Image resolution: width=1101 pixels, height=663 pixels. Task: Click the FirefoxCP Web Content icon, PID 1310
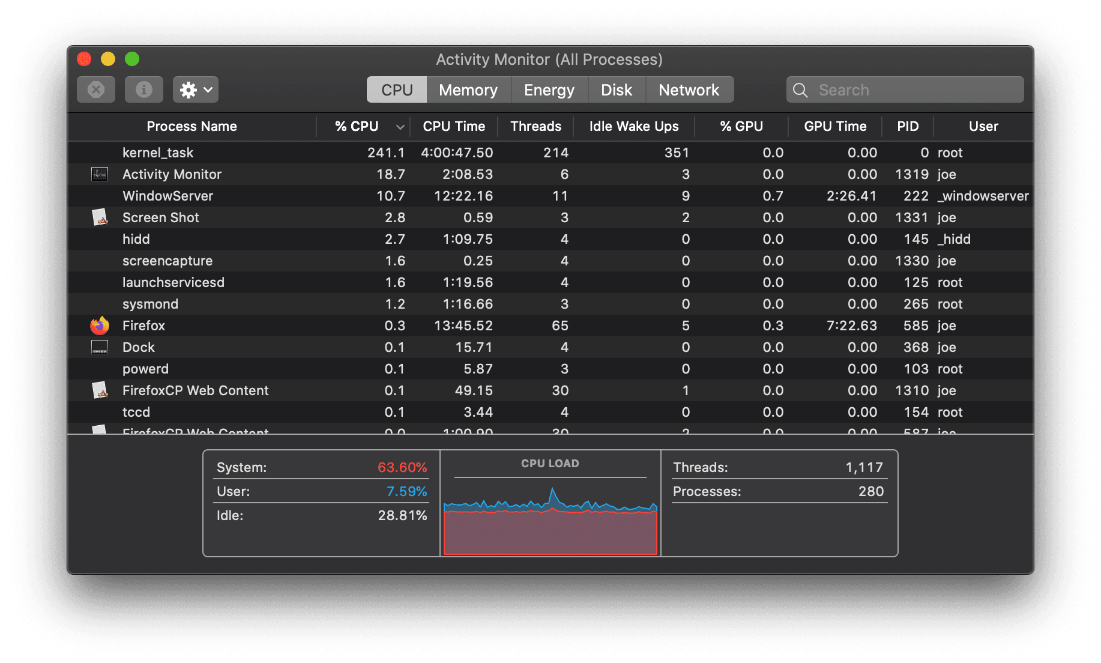100,390
